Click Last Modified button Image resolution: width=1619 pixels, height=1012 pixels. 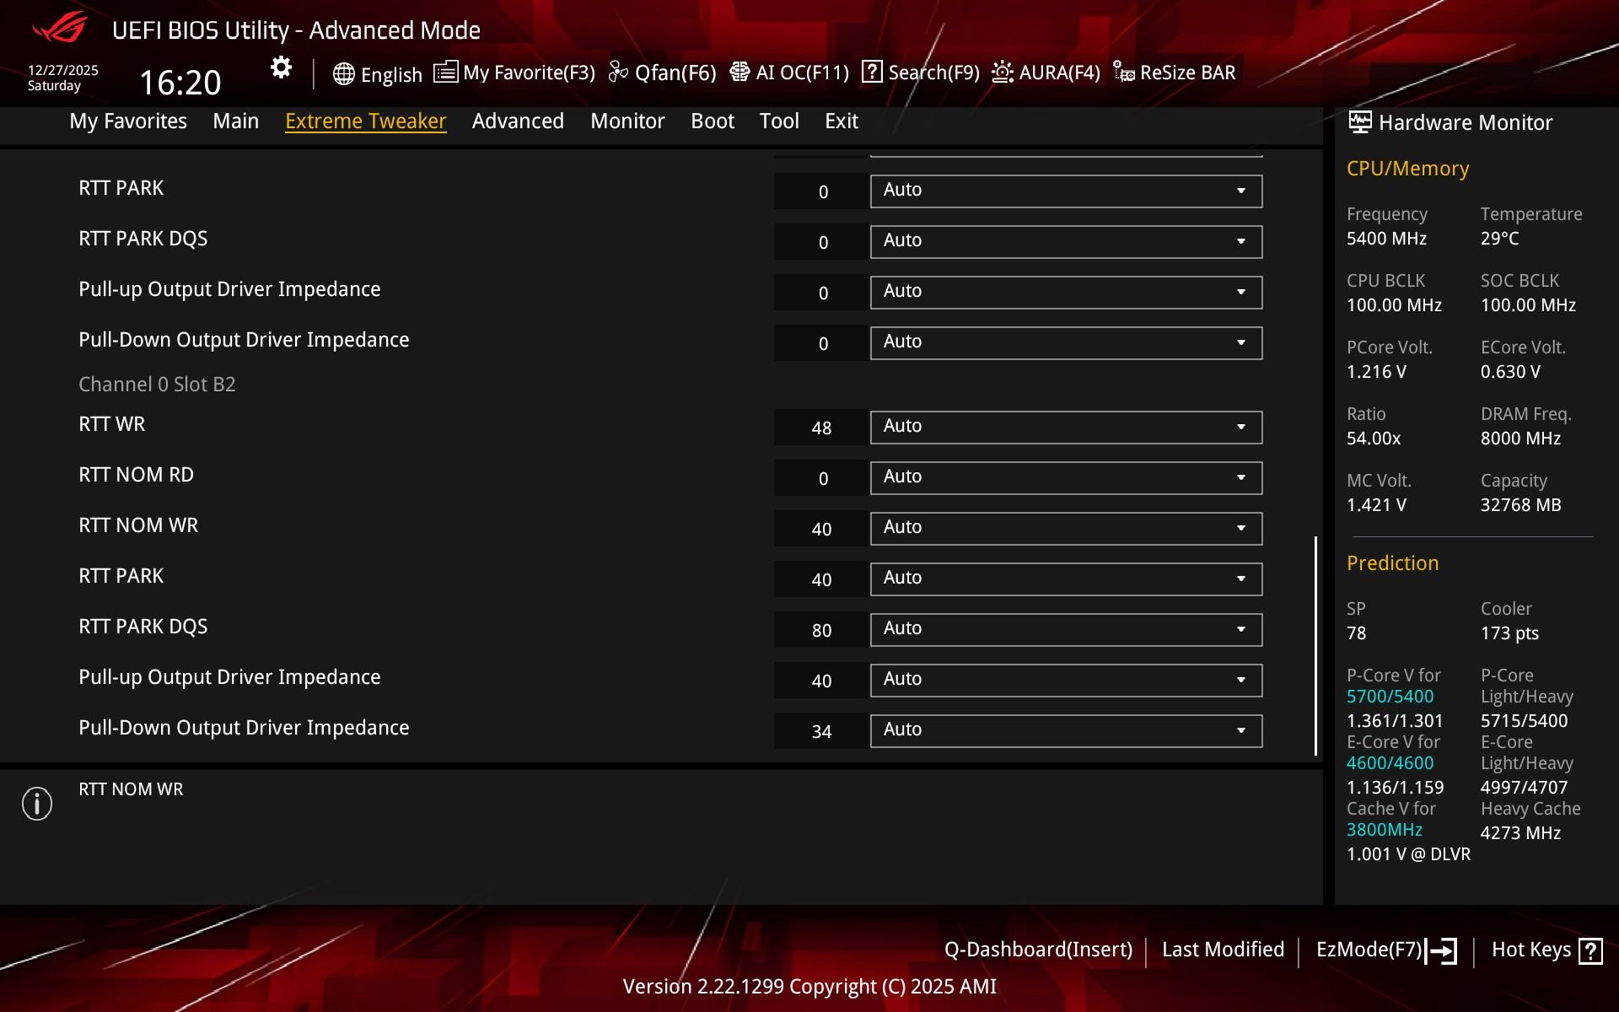[1223, 950]
